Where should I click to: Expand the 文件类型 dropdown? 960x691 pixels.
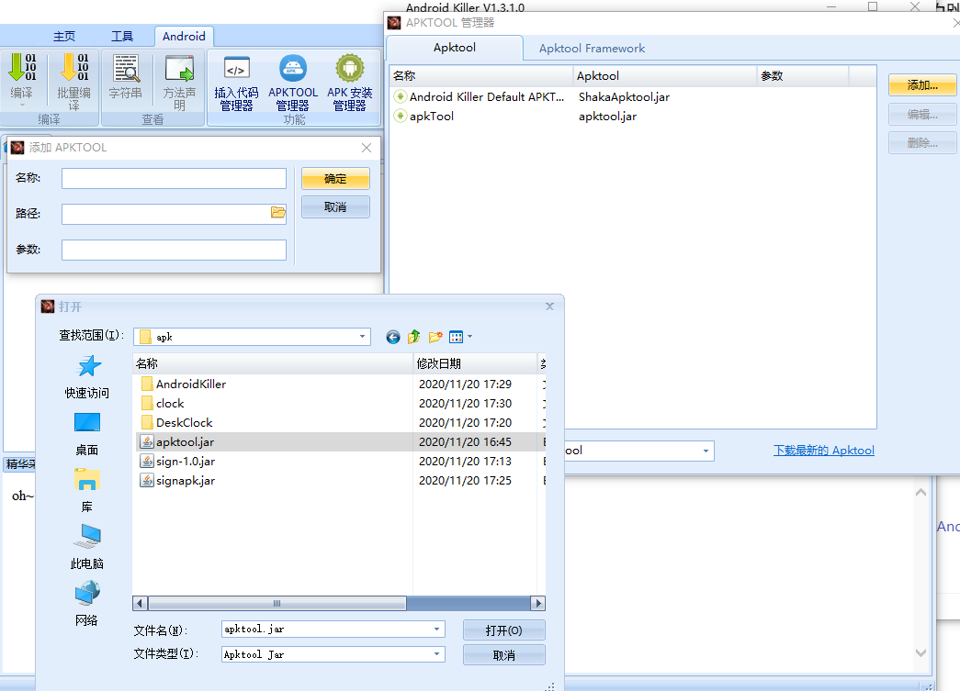tap(436, 654)
